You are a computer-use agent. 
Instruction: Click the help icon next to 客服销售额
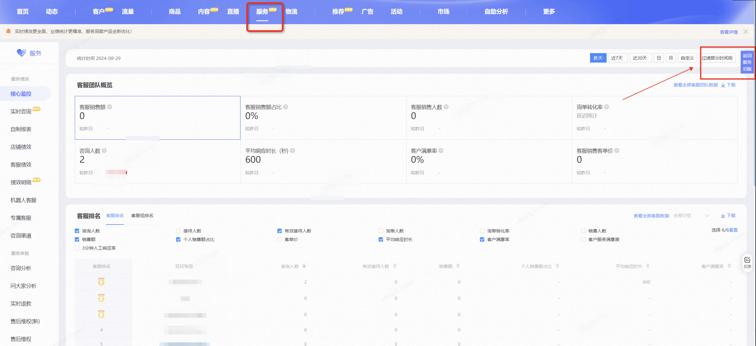coord(109,107)
